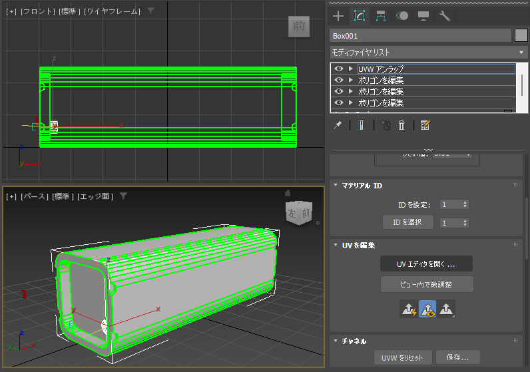Viewport: 530px width, 372px height.
Task: Open the Display panel monitor icon
Action: click(423, 16)
